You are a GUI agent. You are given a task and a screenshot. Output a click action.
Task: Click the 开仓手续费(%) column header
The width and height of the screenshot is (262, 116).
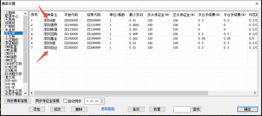click(209, 15)
